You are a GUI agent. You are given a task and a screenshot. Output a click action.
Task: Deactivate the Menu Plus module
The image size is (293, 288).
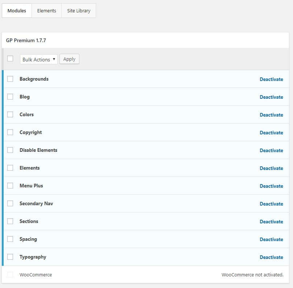[271, 186]
